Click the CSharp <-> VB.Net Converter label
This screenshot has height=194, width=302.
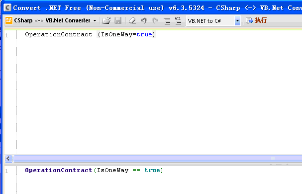[x=52, y=20]
